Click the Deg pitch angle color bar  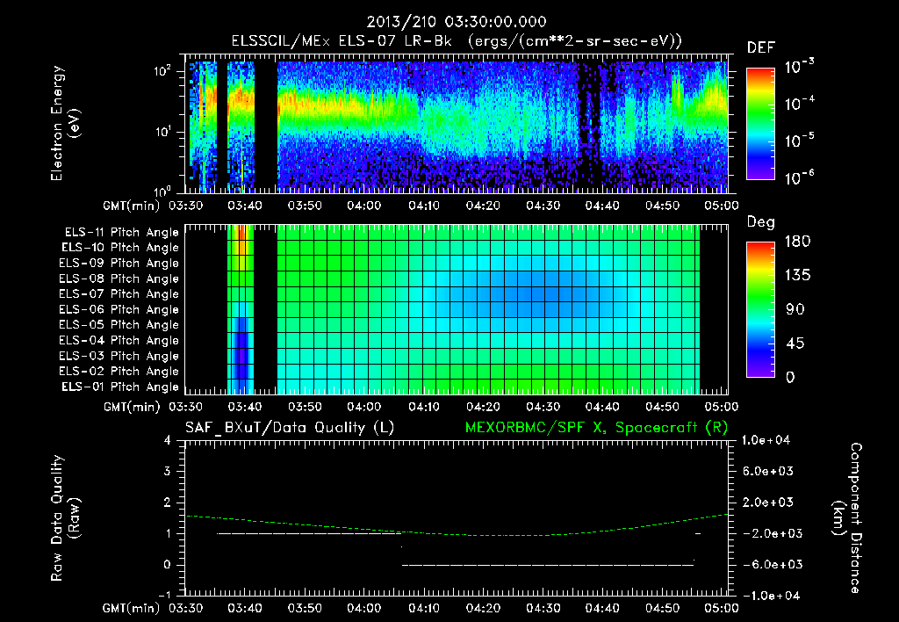[760, 309]
